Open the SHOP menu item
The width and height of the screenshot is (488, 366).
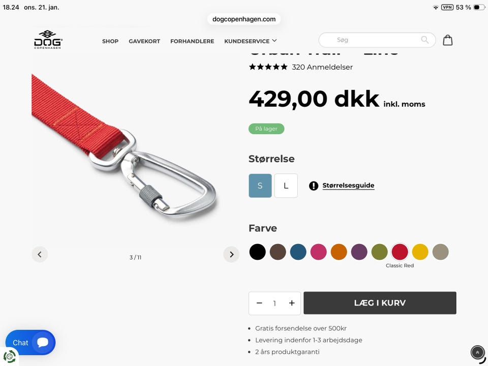pos(110,41)
